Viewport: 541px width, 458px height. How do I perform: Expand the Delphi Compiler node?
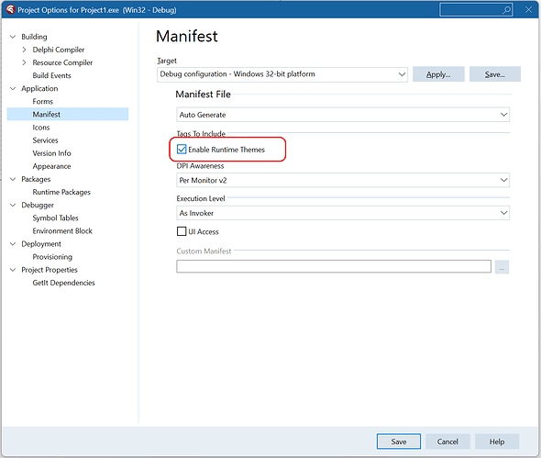(24, 50)
